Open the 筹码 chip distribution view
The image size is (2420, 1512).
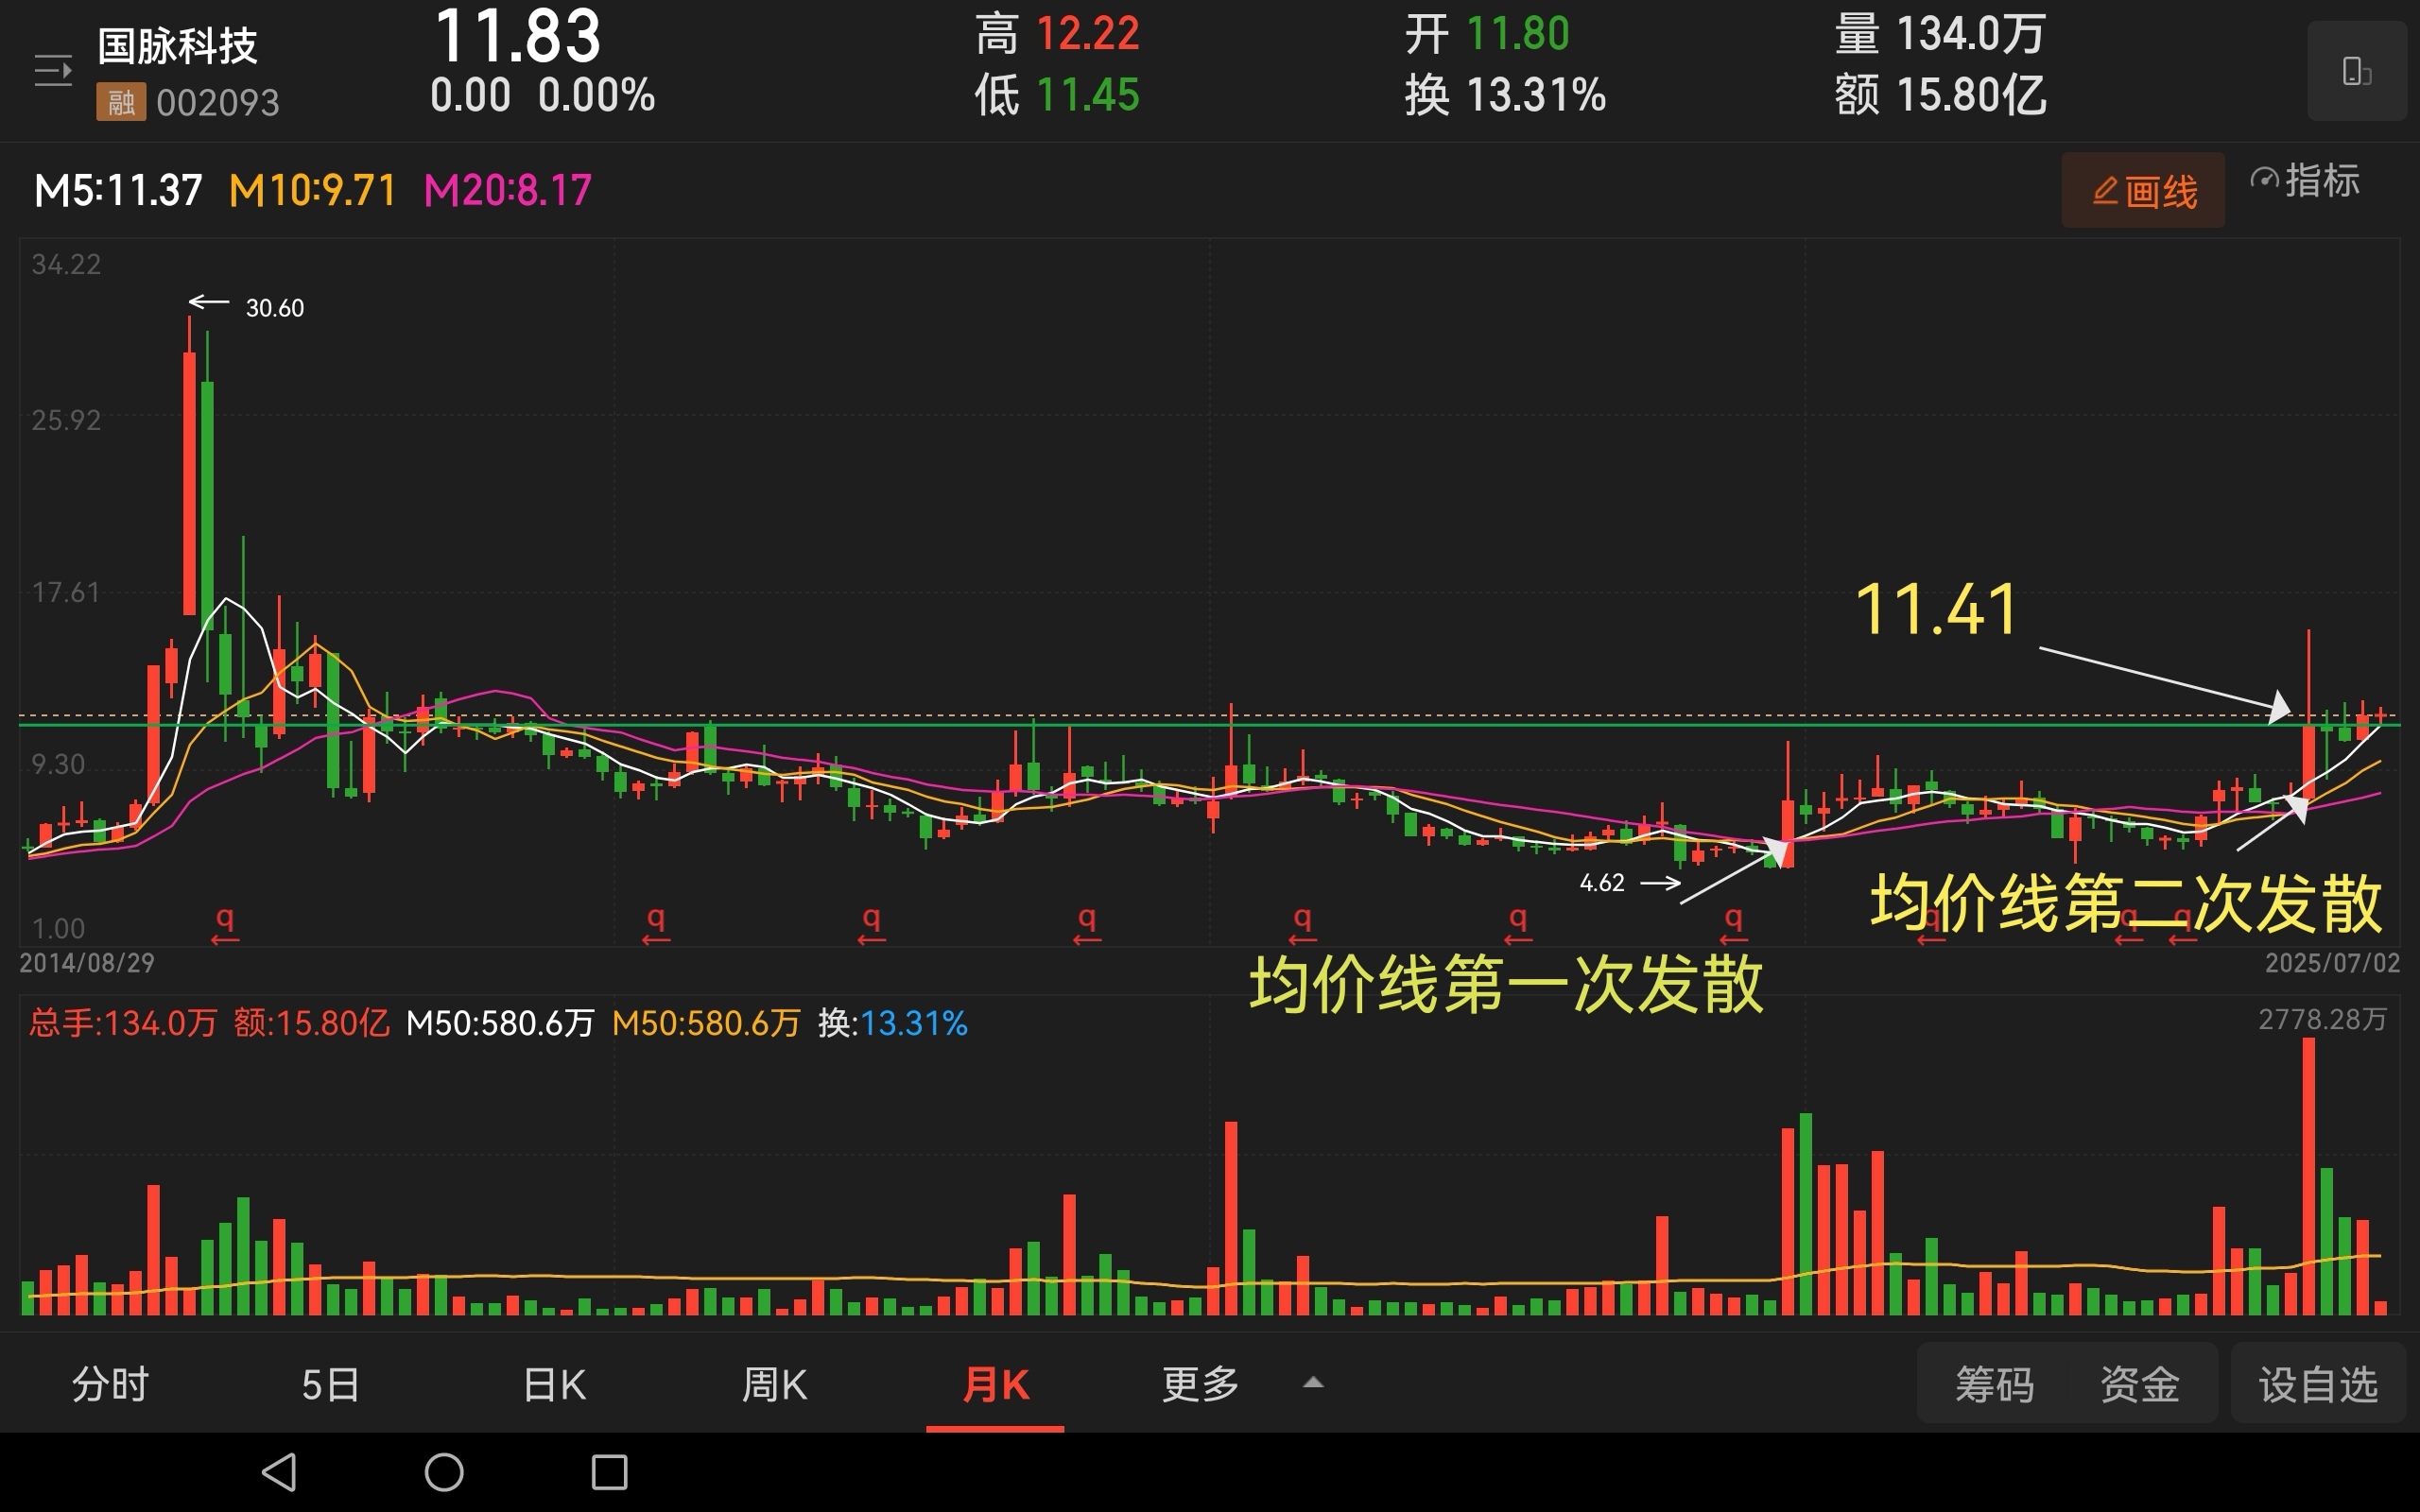(x=1994, y=1385)
